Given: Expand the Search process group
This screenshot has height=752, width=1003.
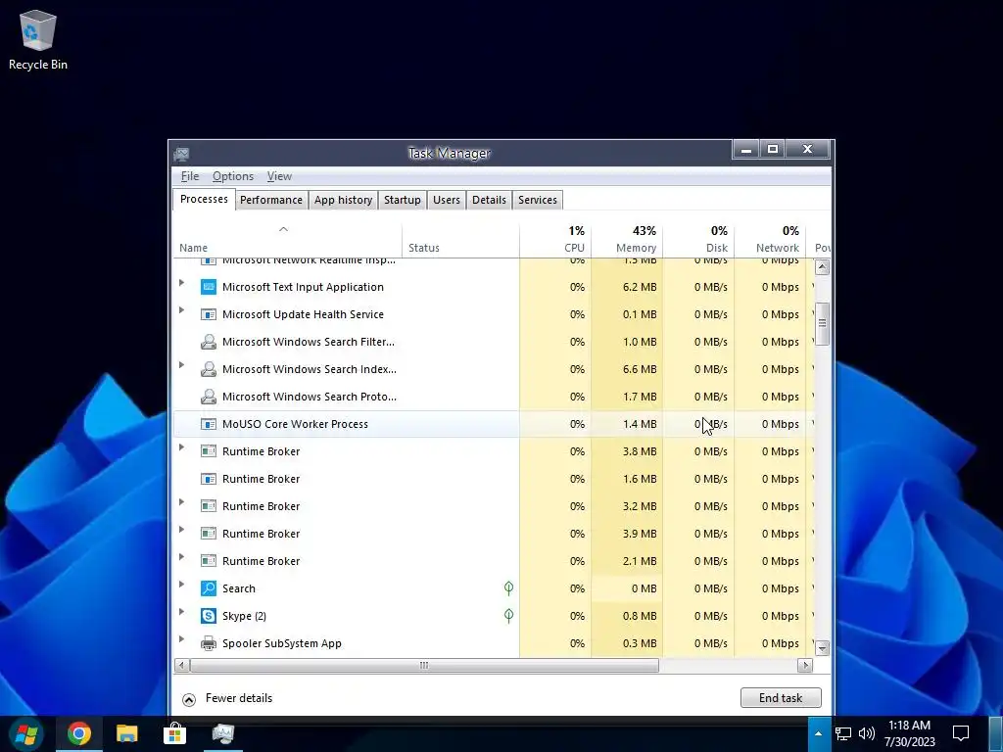Looking at the screenshot, I should pyautogui.click(x=181, y=584).
